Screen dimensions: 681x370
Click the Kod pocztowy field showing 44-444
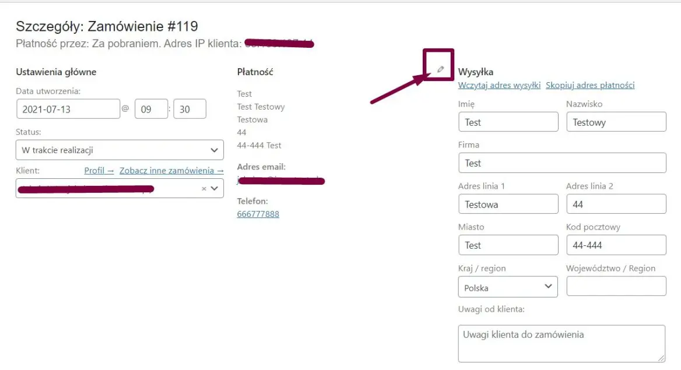tap(616, 245)
